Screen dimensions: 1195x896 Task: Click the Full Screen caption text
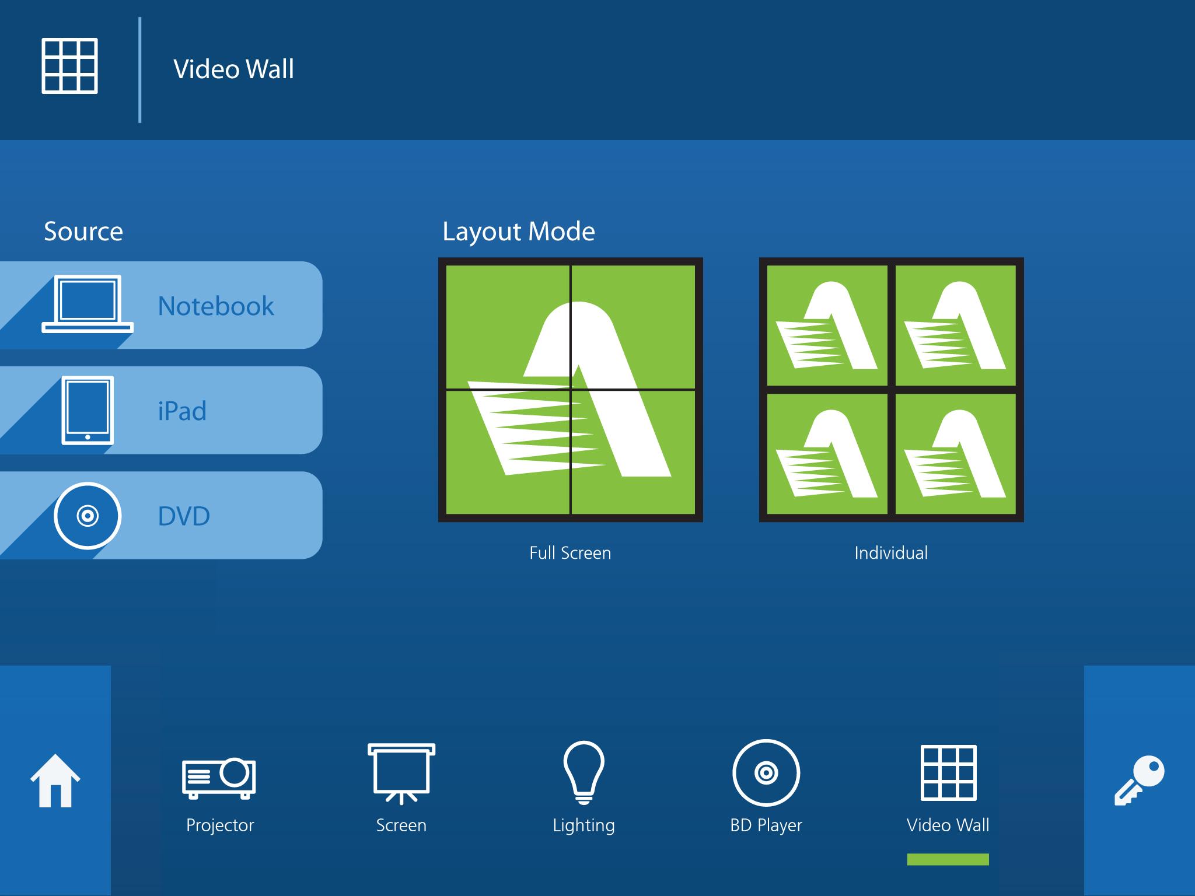tap(570, 553)
